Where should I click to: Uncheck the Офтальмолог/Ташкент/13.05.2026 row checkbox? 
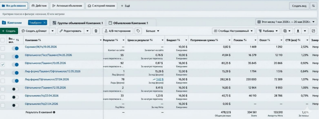point(3,65)
